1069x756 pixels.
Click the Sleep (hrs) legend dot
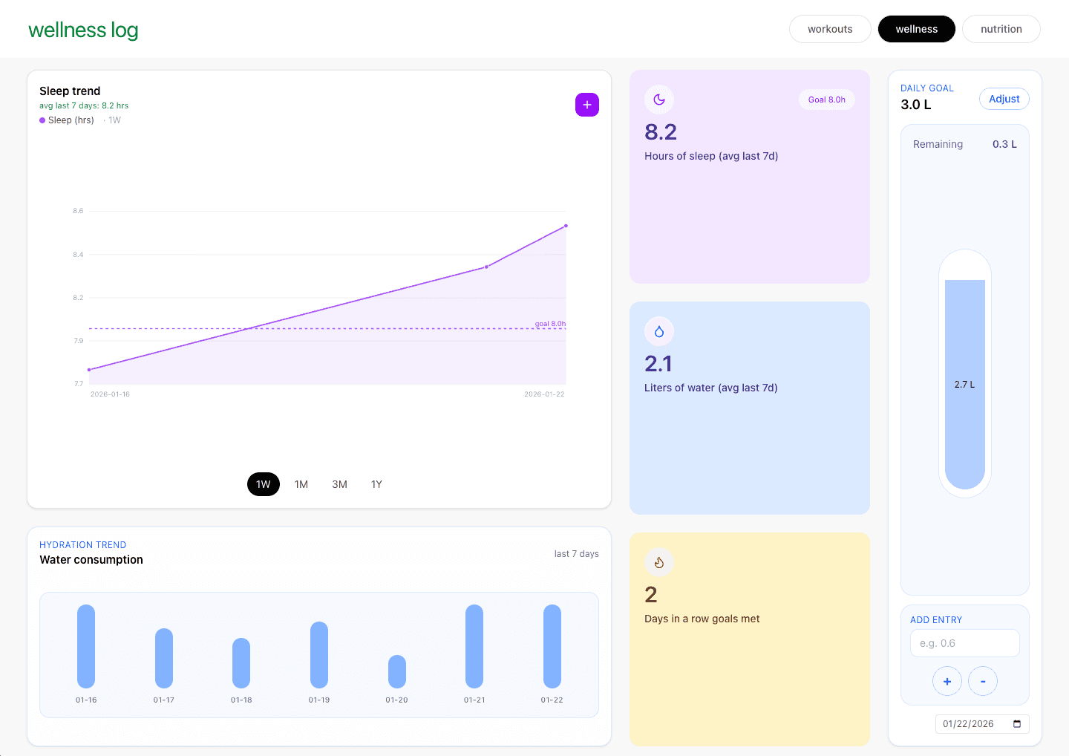click(42, 120)
